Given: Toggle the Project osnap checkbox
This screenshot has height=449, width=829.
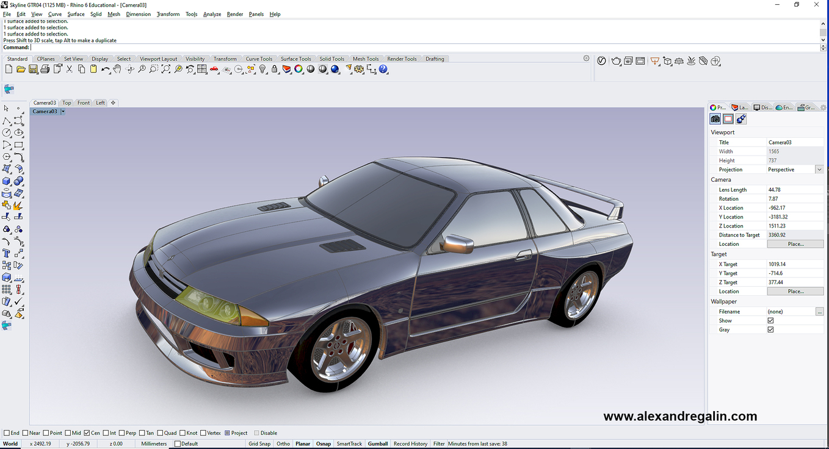Looking at the screenshot, I should pyautogui.click(x=228, y=433).
